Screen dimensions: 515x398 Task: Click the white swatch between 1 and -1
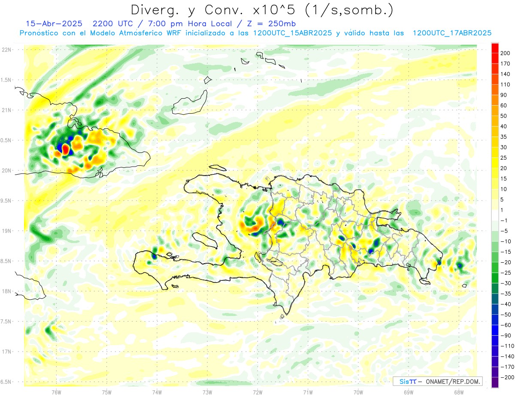click(495, 215)
